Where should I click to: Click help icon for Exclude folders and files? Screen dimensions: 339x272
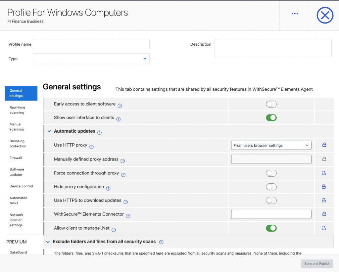tap(161, 242)
